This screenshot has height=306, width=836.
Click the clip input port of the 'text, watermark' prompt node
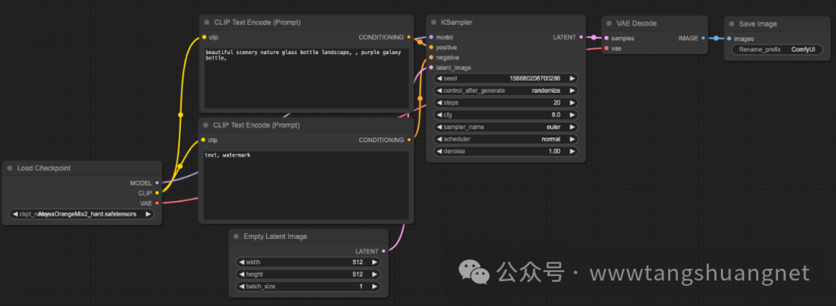(x=204, y=140)
